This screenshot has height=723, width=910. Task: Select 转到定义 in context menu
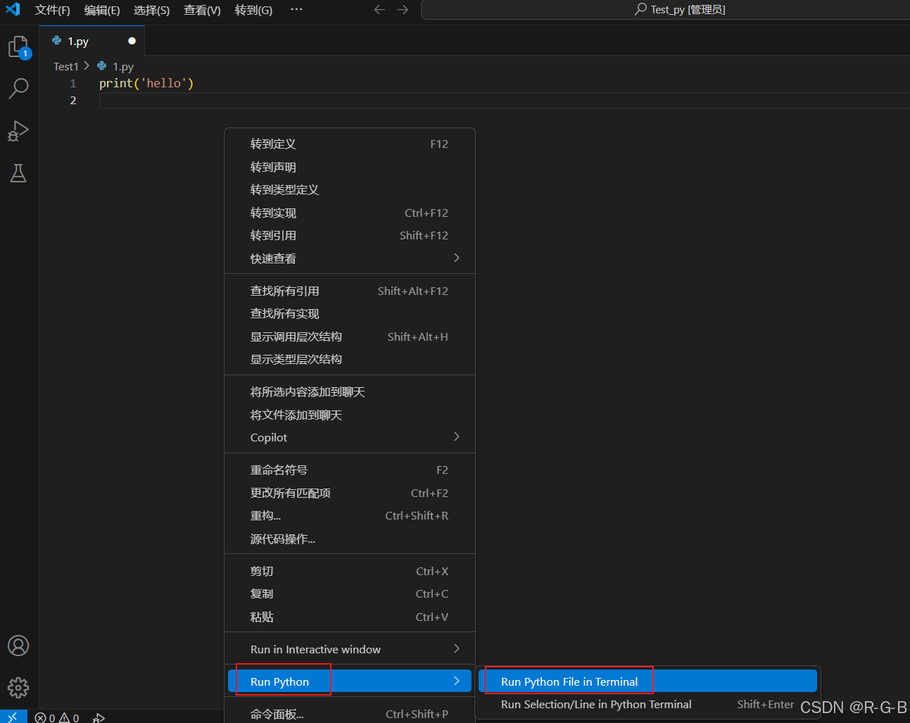350,144
